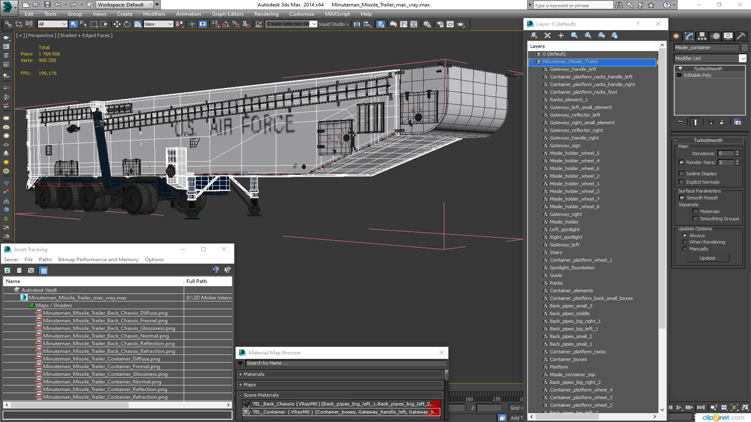This screenshot has width=751, height=422.
Task: Click the Select and Link tool
Action: (8, 24)
